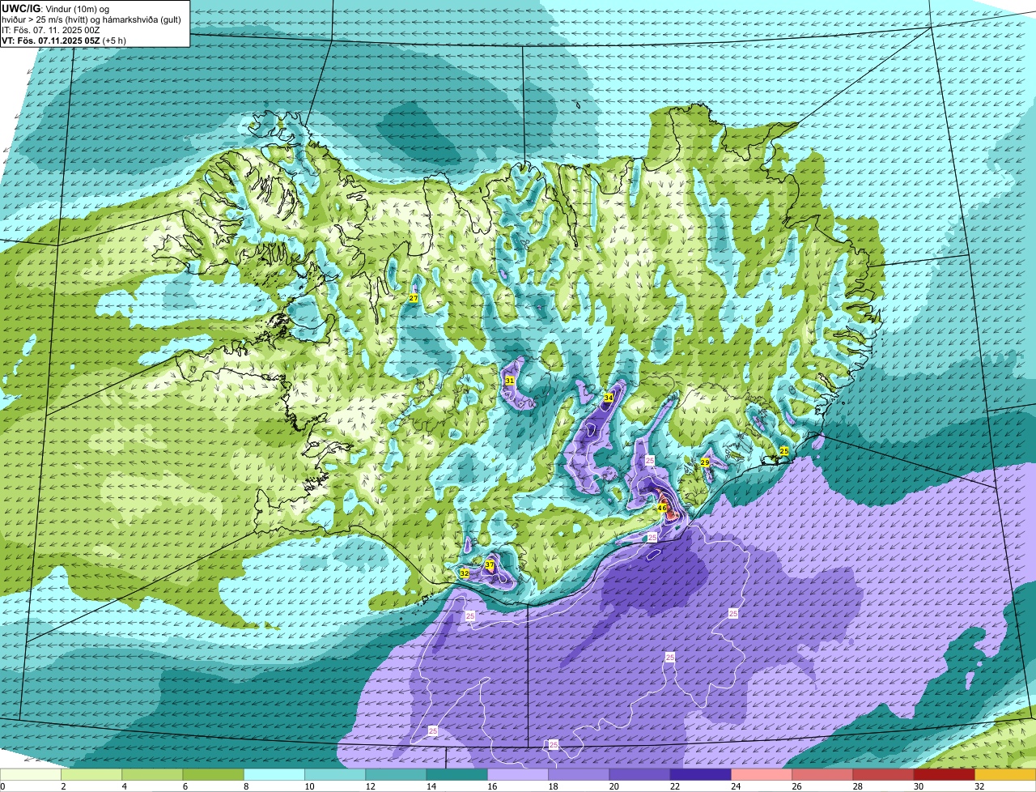
Task: Pick the legend swatch between 10 and 12
Action: pyautogui.click(x=335, y=775)
